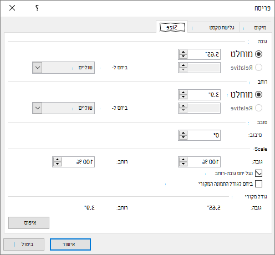This screenshot has height=255, width=275.
Task: Click the absolute height 2.65" input field
Action: 203,54
